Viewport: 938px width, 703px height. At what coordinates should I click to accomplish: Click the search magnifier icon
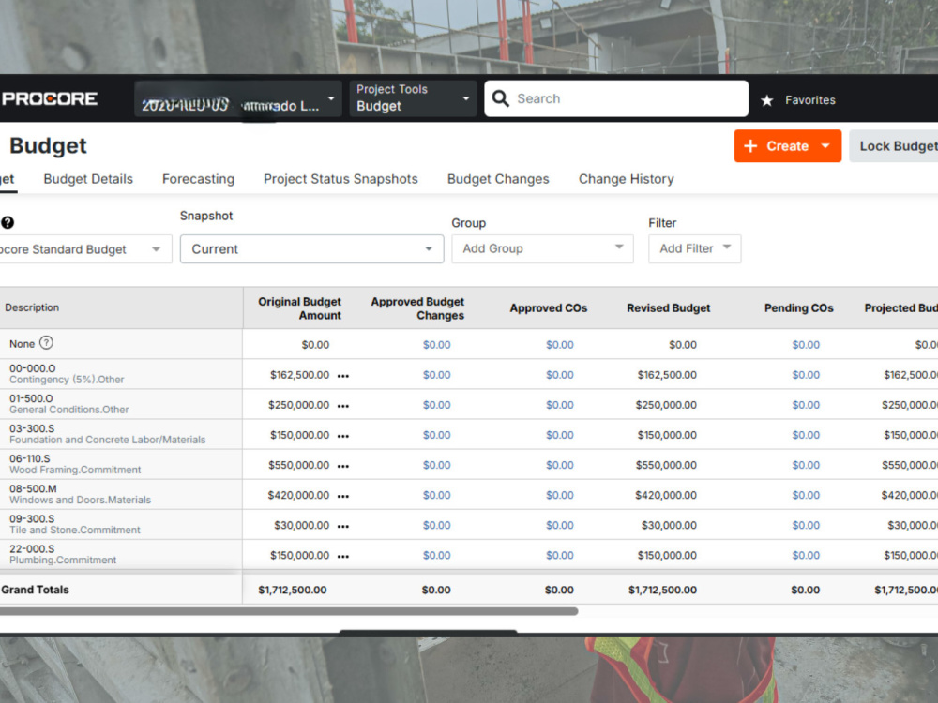tap(501, 98)
